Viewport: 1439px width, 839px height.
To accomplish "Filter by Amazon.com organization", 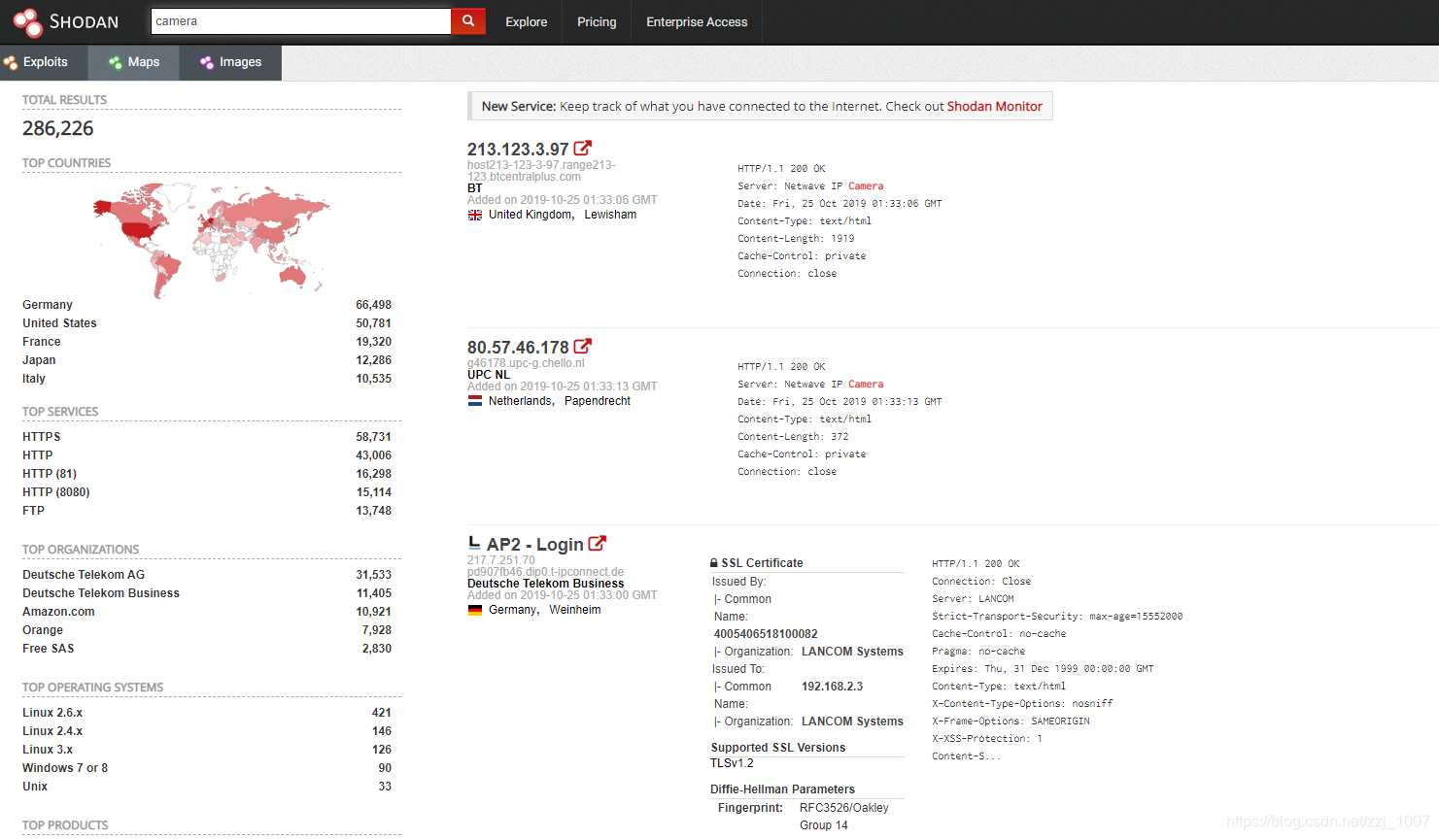I will [x=58, y=612].
